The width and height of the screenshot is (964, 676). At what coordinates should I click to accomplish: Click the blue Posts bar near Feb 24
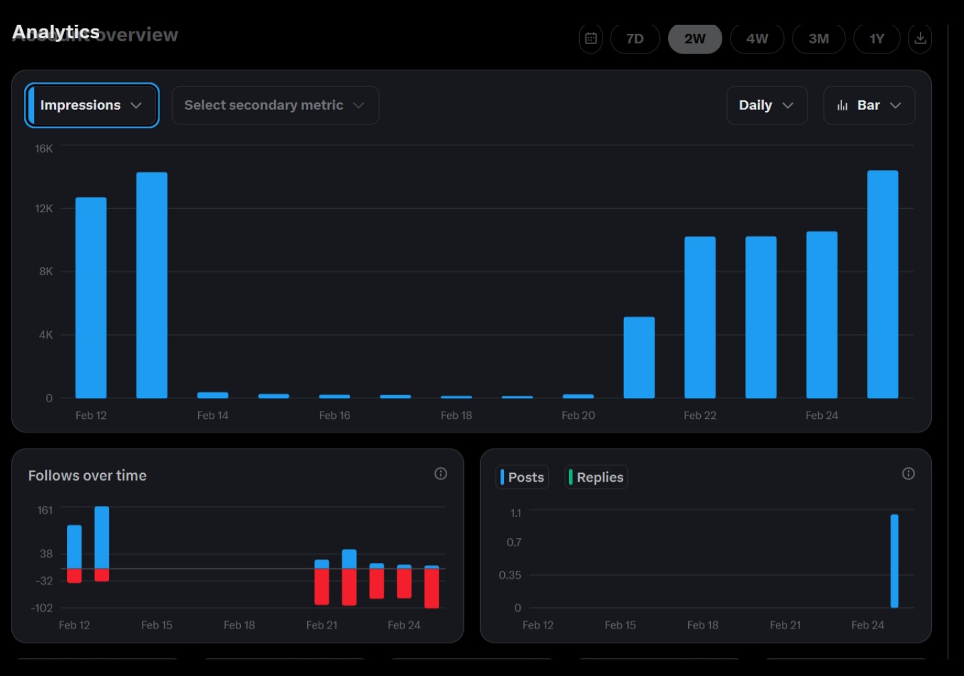pyautogui.click(x=894, y=561)
